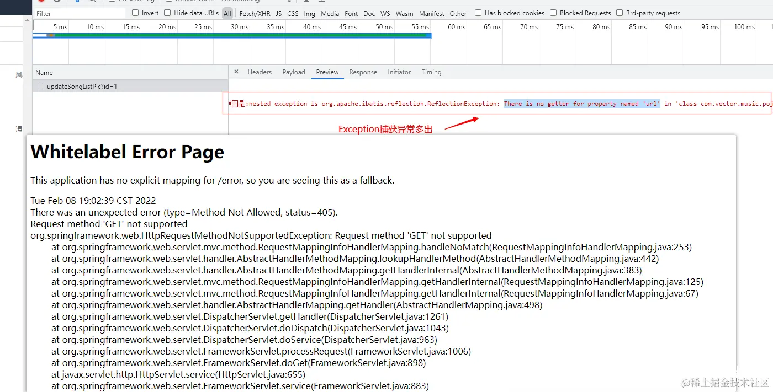
Task: Focus the network Filter input field
Action: tap(80, 13)
